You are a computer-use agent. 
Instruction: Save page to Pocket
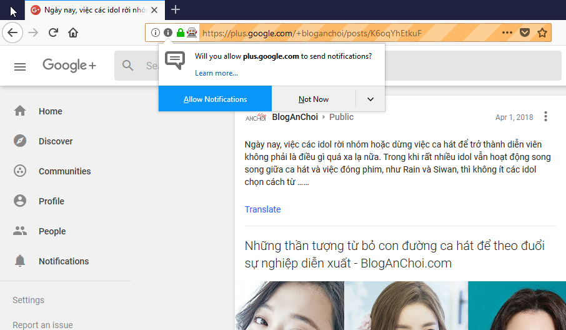pyautogui.click(x=525, y=32)
